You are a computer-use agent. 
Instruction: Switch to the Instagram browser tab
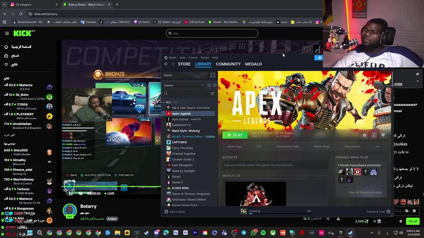click(33, 5)
